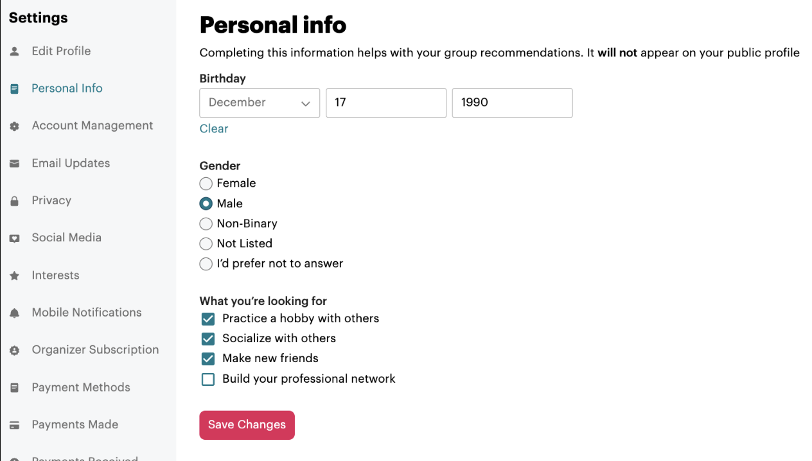812x461 pixels.
Task: Enable Build your professional network checkbox
Action: [x=207, y=379]
